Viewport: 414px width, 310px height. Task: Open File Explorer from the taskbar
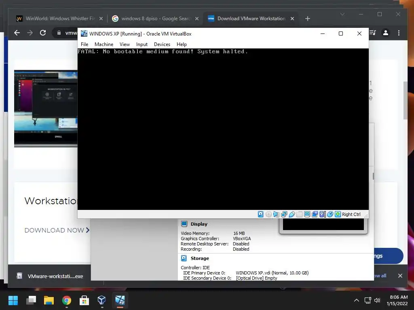point(49,300)
